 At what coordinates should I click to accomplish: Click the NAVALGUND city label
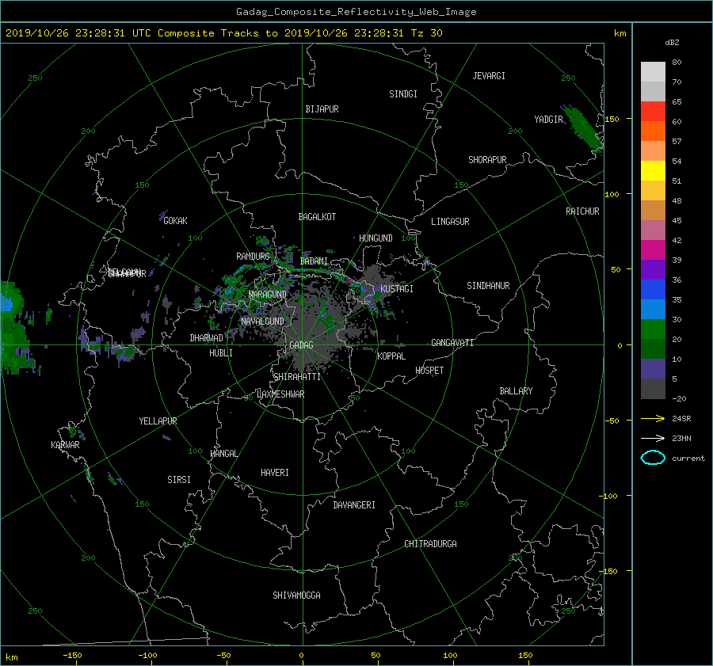(x=262, y=322)
